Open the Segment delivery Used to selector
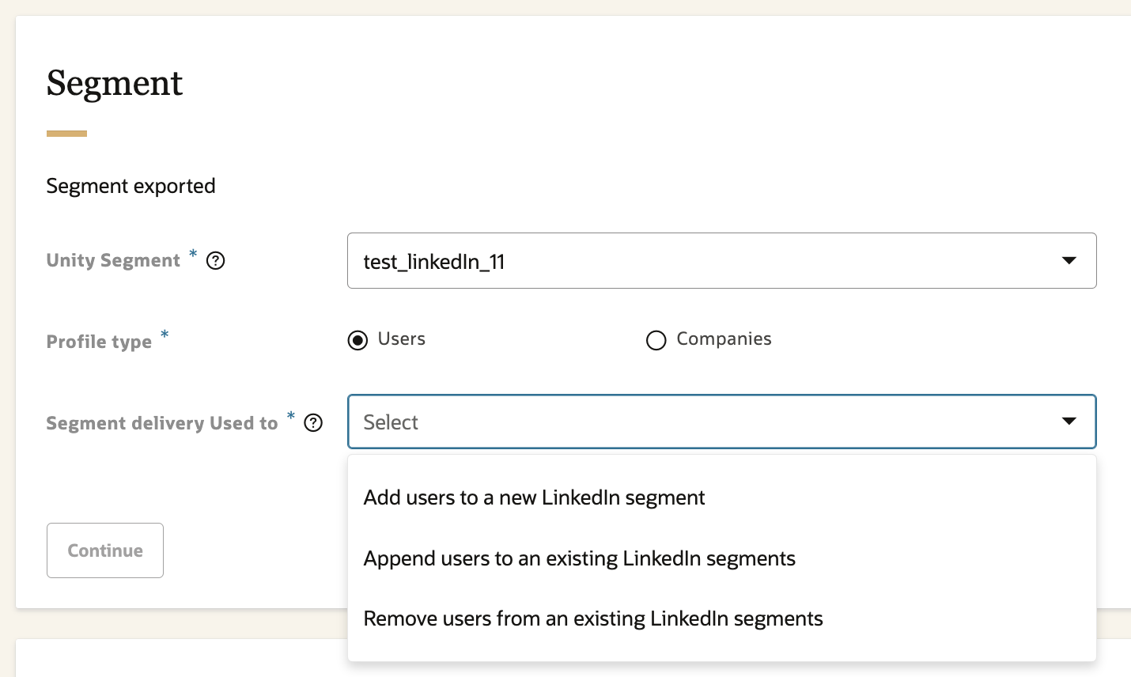 point(721,422)
